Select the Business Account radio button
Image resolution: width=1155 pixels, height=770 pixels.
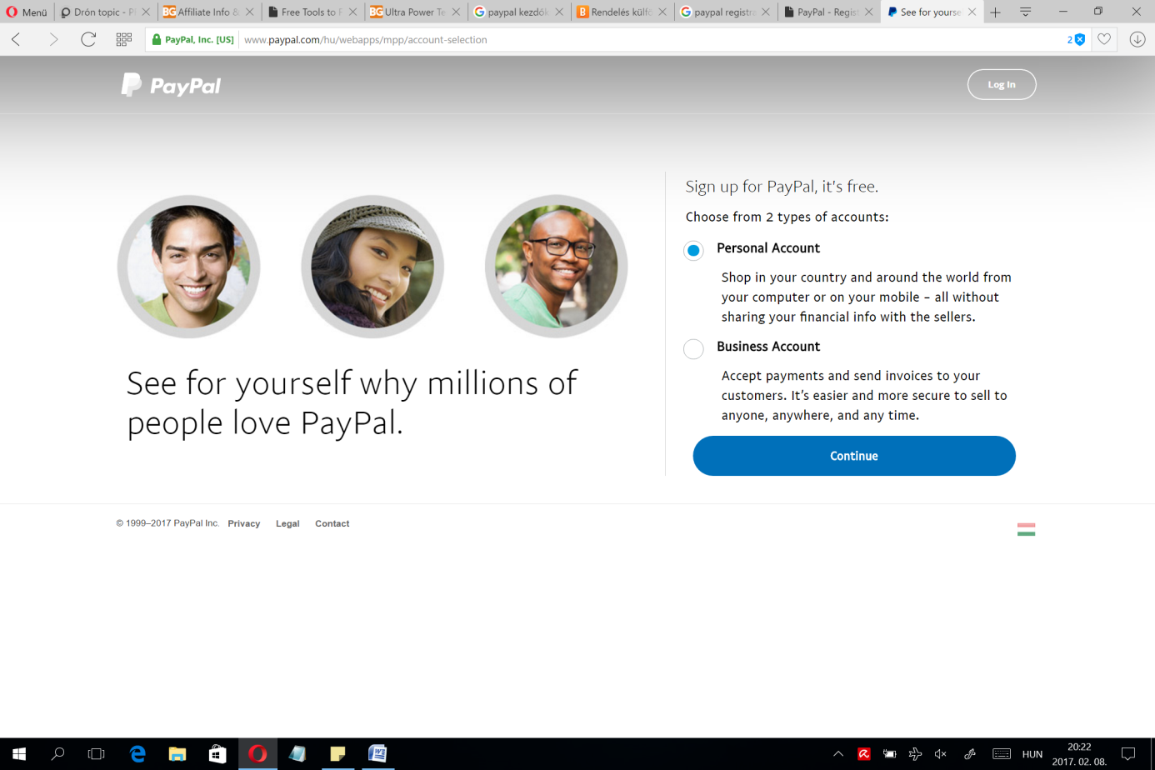coord(693,348)
